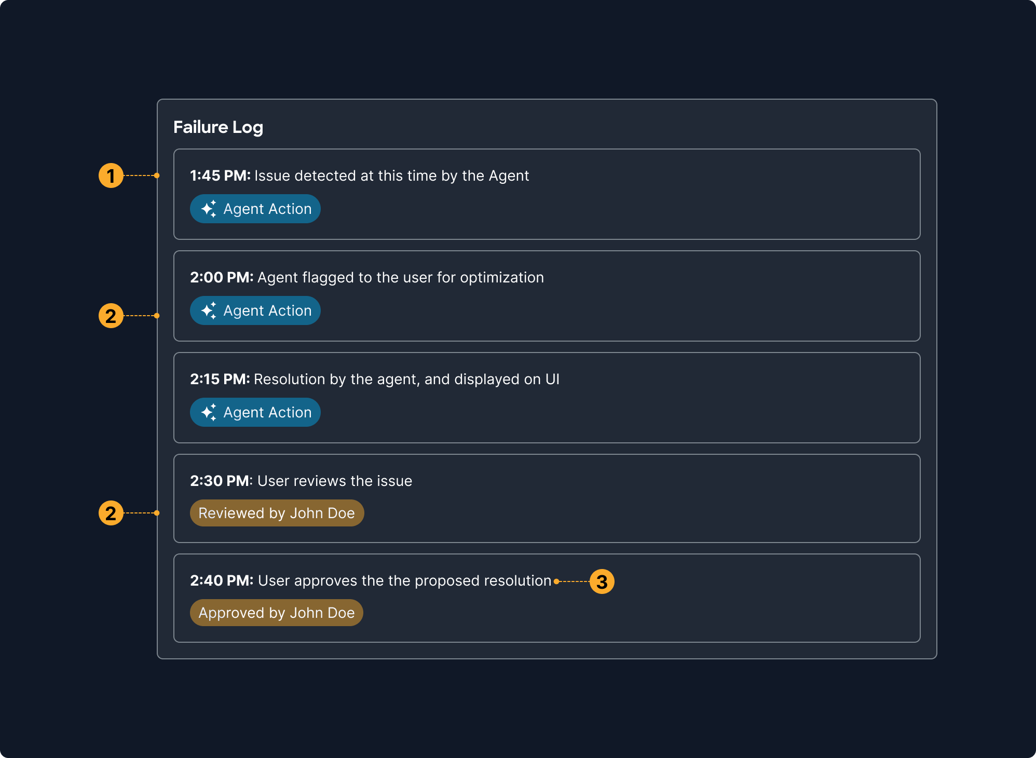Open the 2:30 PM user reviews entry

click(x=571, y=498)
